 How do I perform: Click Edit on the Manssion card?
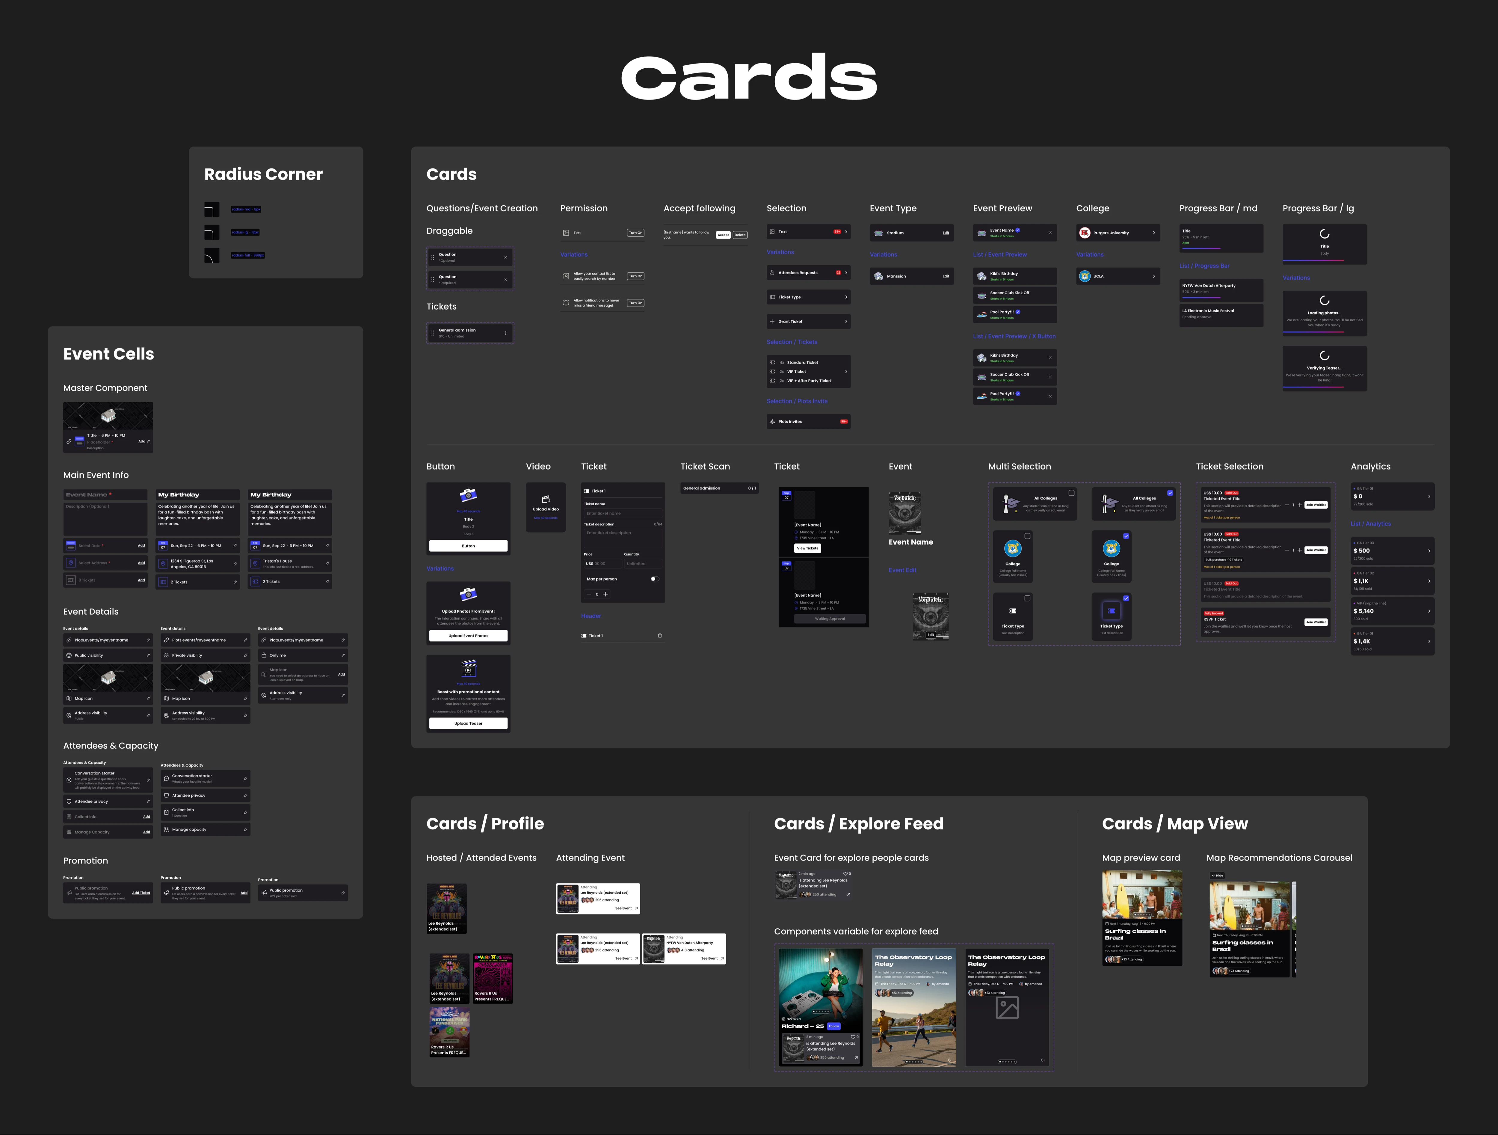(946, 276)
